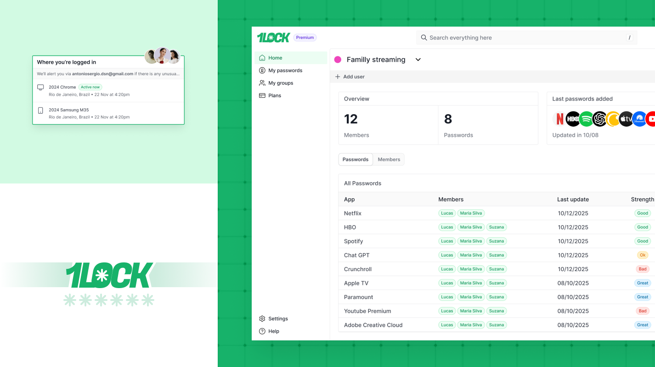Screen dimensions: 655x367
Task: Sort by the Strength column header
Action: coord(642,200)
